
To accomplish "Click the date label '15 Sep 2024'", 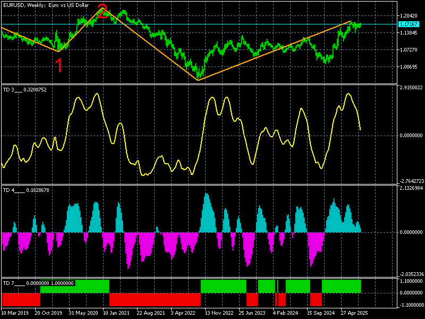I will [x=321, y=313].
